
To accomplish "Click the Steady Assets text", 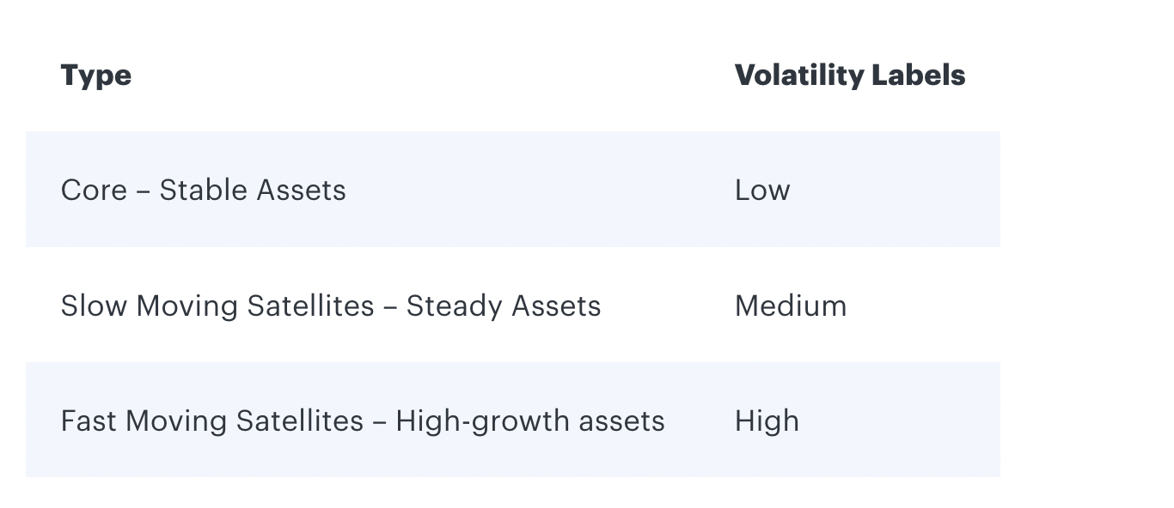I will 504,305.
